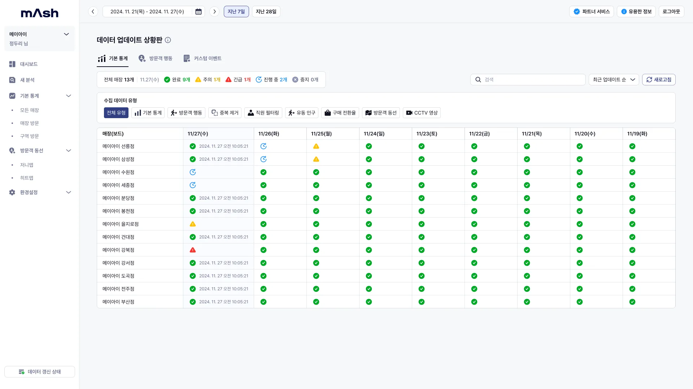The image size is (693, 389).
Task: Click the calendar icon in date range
Action: click(199, 12)
